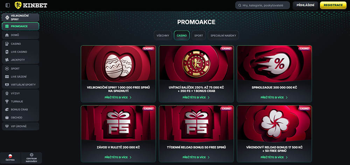Switch to the Speciální Nabídky tab
The width and height of the screenshot is (350, 165).
point(223,35)
